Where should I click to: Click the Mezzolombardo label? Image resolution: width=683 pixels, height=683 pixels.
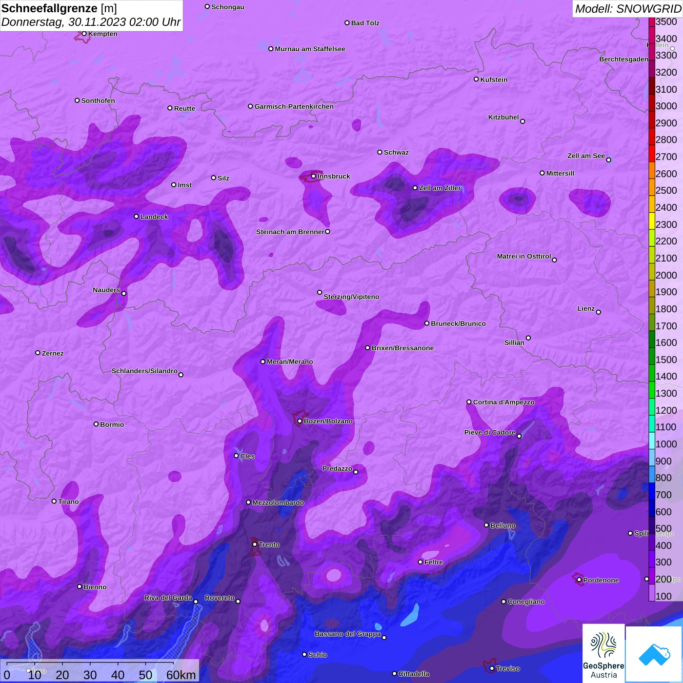pos(278,502)
